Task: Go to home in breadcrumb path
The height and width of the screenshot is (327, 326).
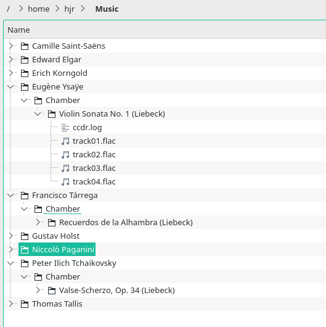Action: pos(39,9)
